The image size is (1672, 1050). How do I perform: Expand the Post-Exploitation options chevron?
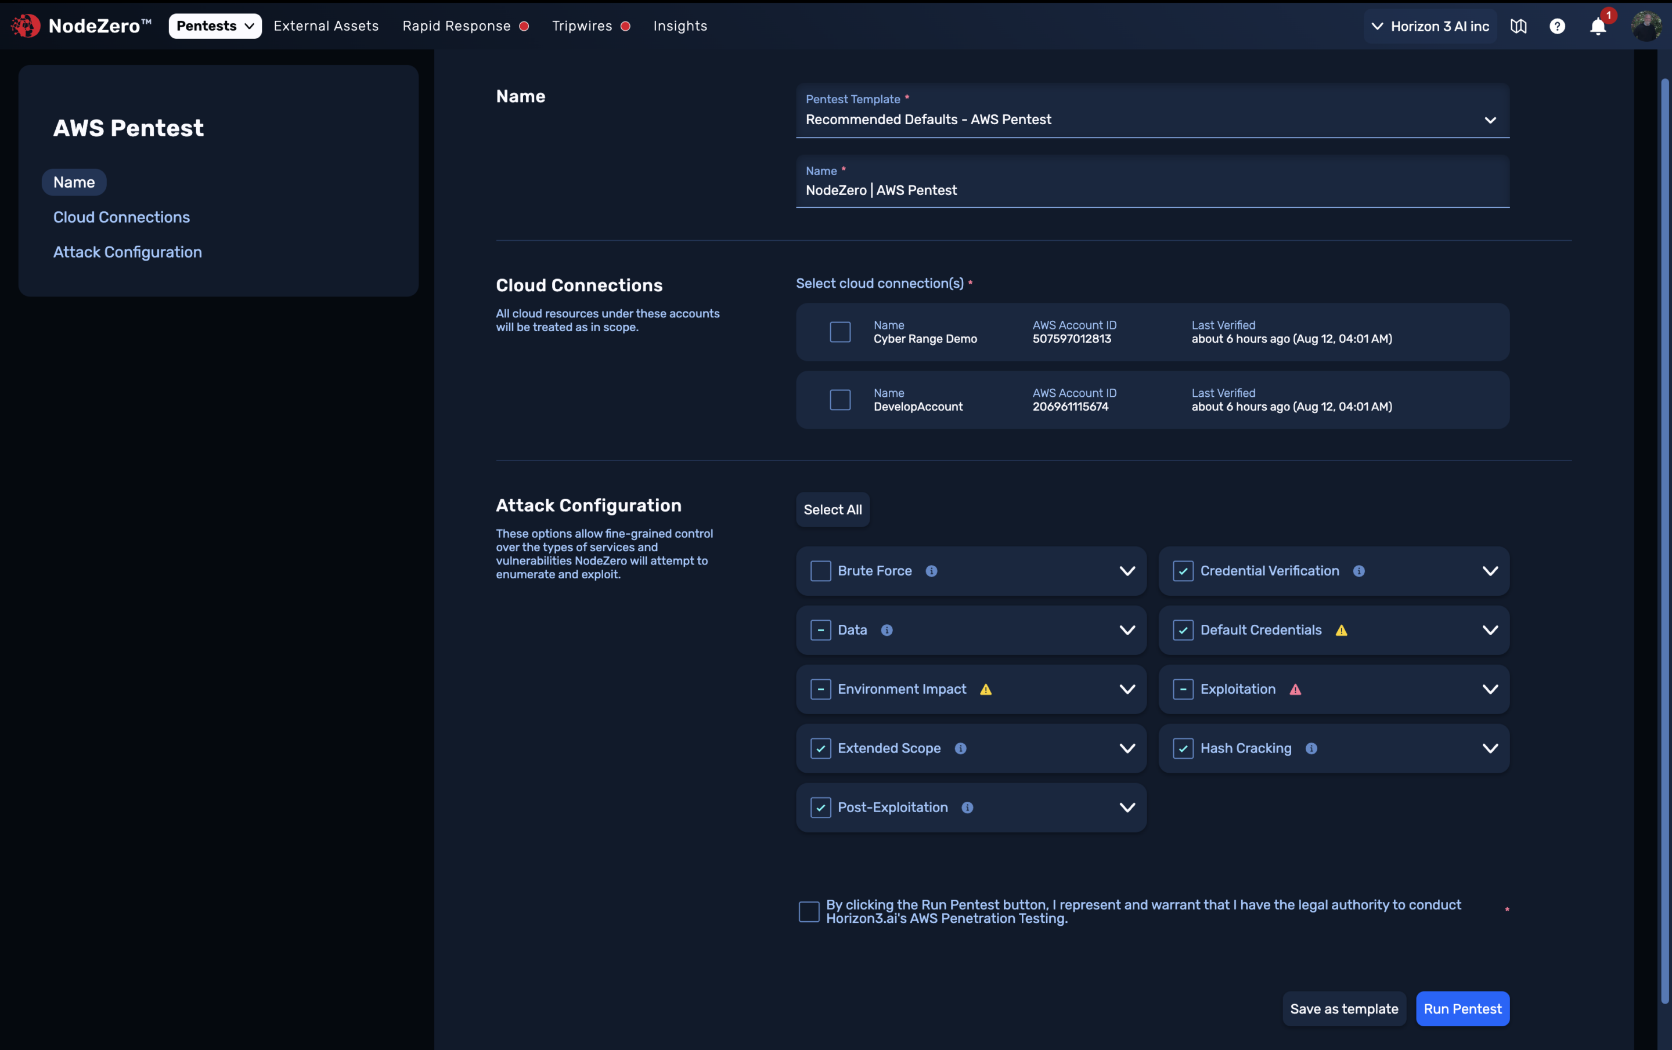pyautogui.click(x=1127, y=807)
